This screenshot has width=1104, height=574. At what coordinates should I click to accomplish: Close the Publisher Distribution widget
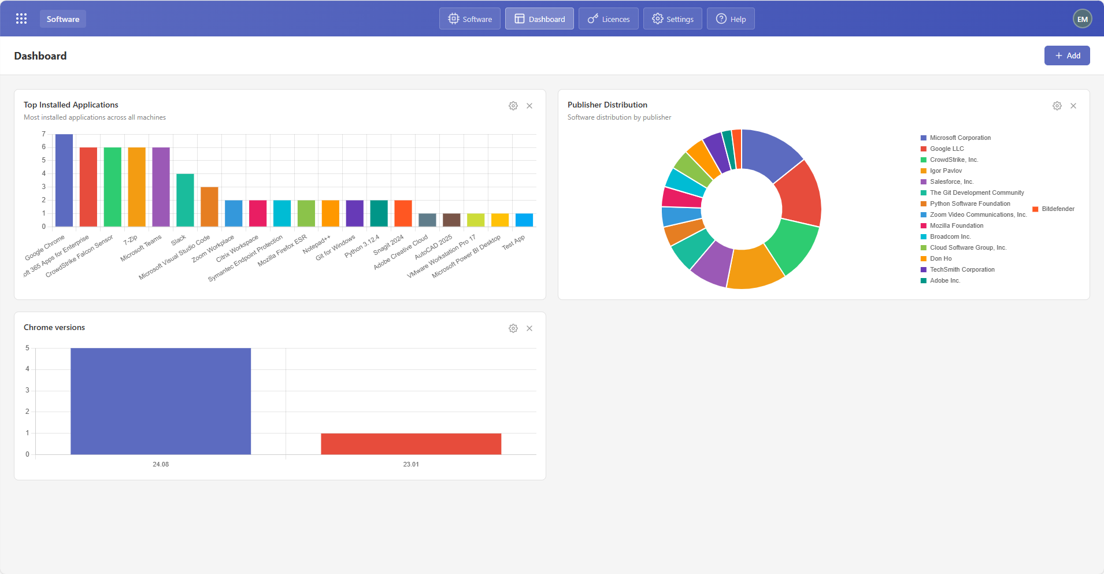pos(1073,106)
